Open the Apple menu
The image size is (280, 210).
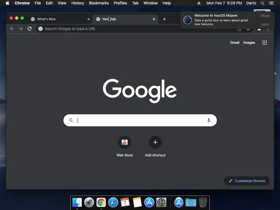coord(7,3)
